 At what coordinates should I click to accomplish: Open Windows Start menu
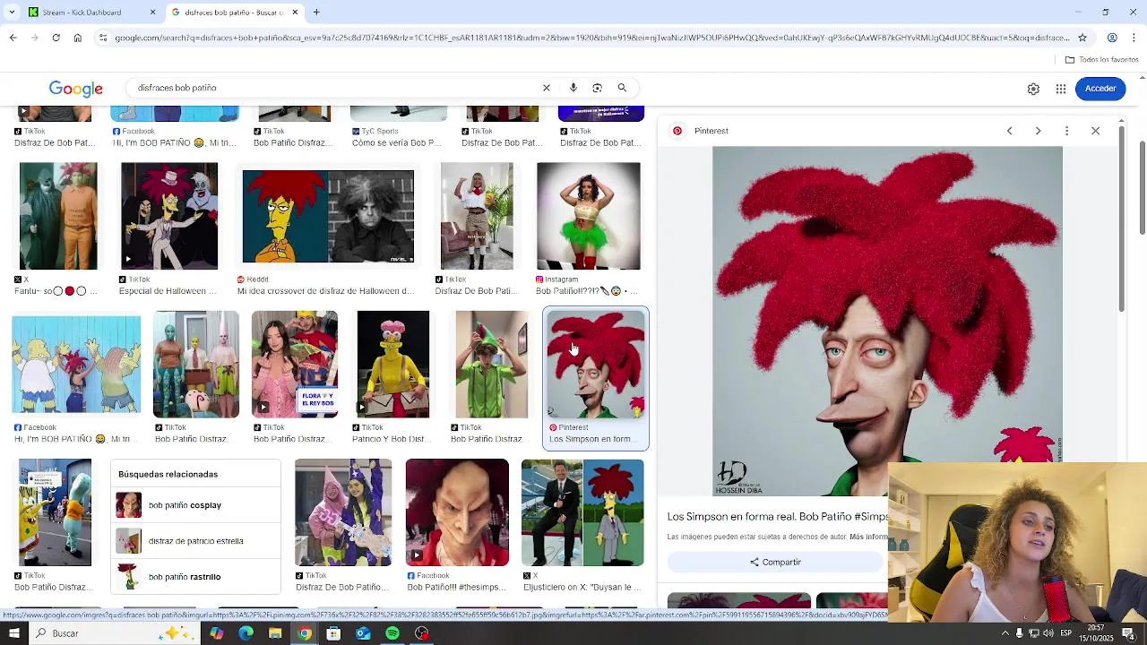click(16, 633)
